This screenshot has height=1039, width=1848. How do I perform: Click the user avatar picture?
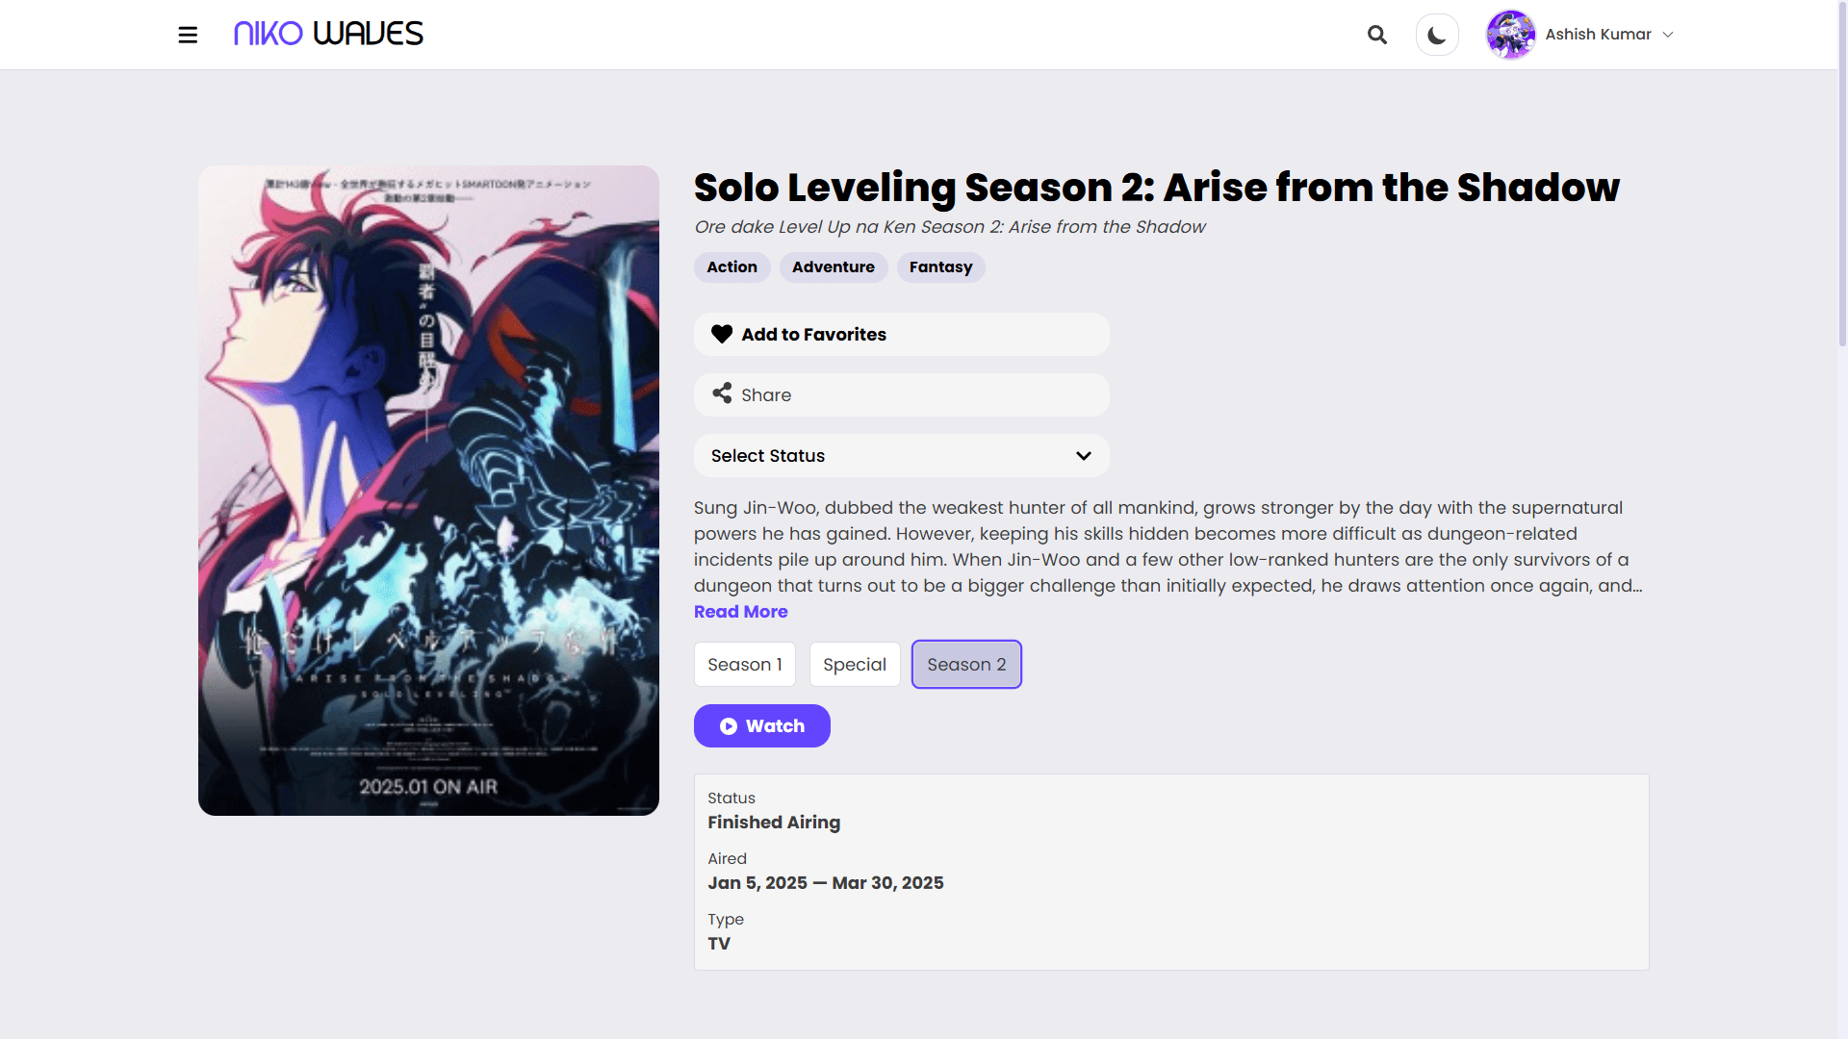click(x=1511, y=35)
